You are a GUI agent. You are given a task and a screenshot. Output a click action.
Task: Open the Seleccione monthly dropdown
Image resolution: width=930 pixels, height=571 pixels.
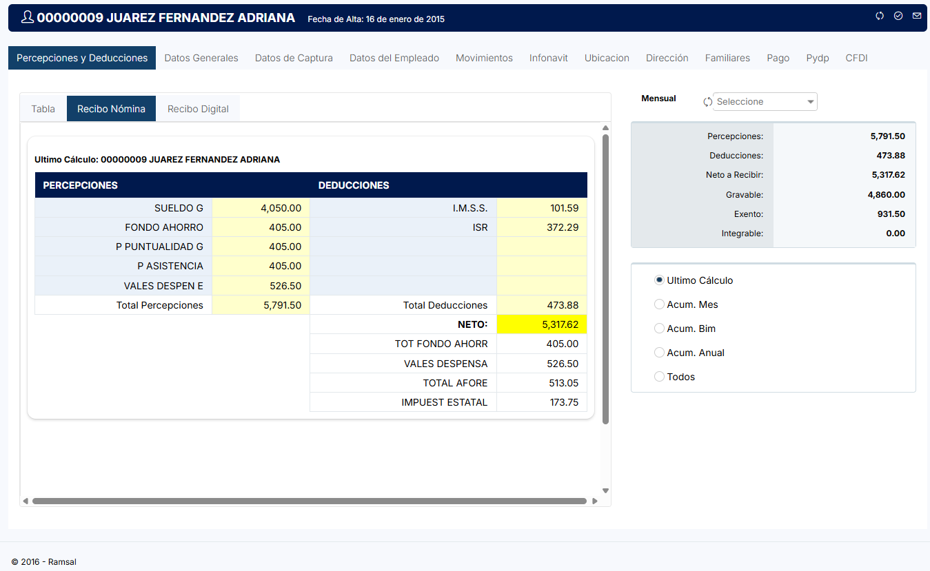[765, 102]
